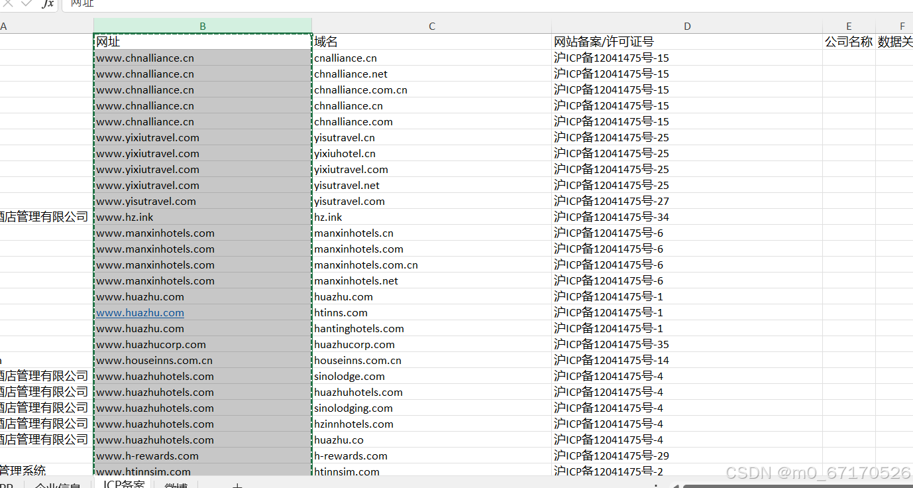The image size is (913, 488).
Task: Select column A by its header
Action: tap(46, 27)
